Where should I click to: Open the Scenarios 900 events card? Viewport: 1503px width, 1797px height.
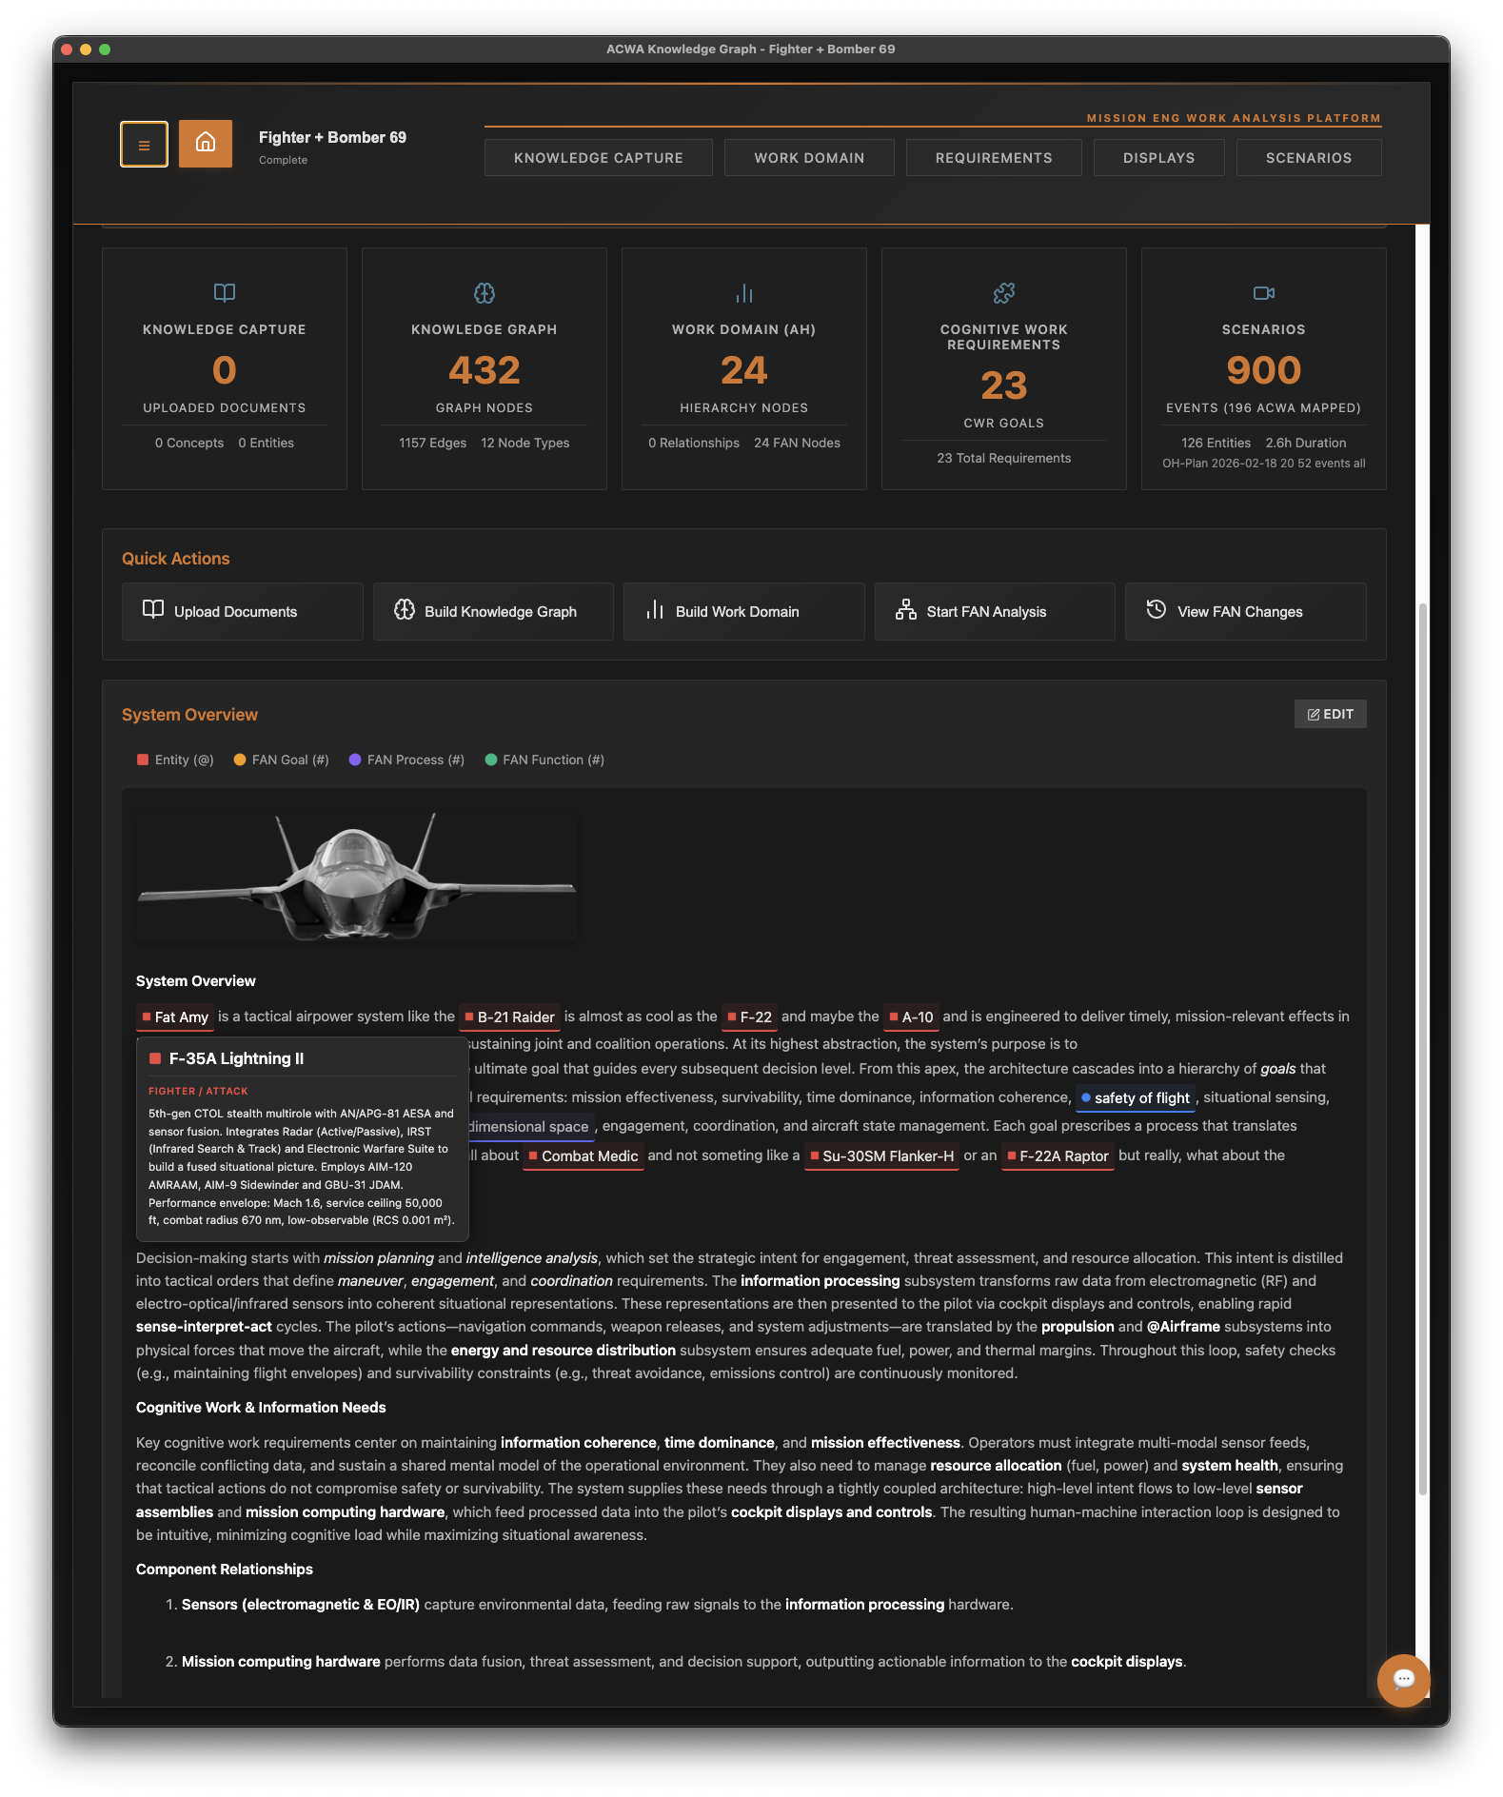pyautogui.click(x=1264, y=369)
